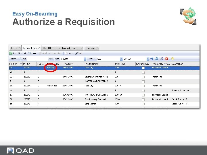Viewport: 207px width, 155px height.
Task: Click the Site field showing 10000
Action: pyautogui.click(x=72, y=59)
